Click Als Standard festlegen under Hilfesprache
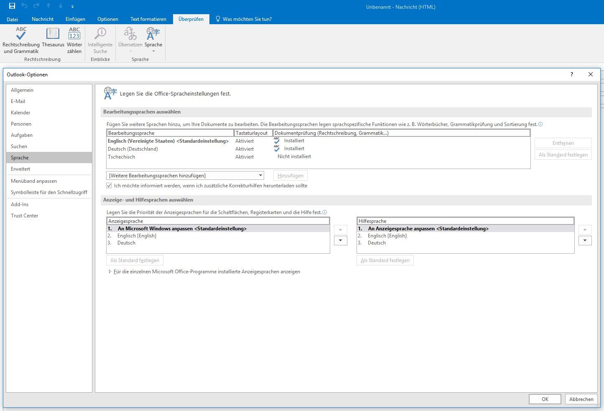The height and width of the screenshot is (411, 604). [x=385, y=260]
